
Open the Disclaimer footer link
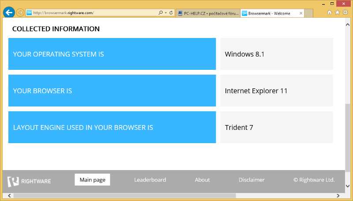(252, 180)
